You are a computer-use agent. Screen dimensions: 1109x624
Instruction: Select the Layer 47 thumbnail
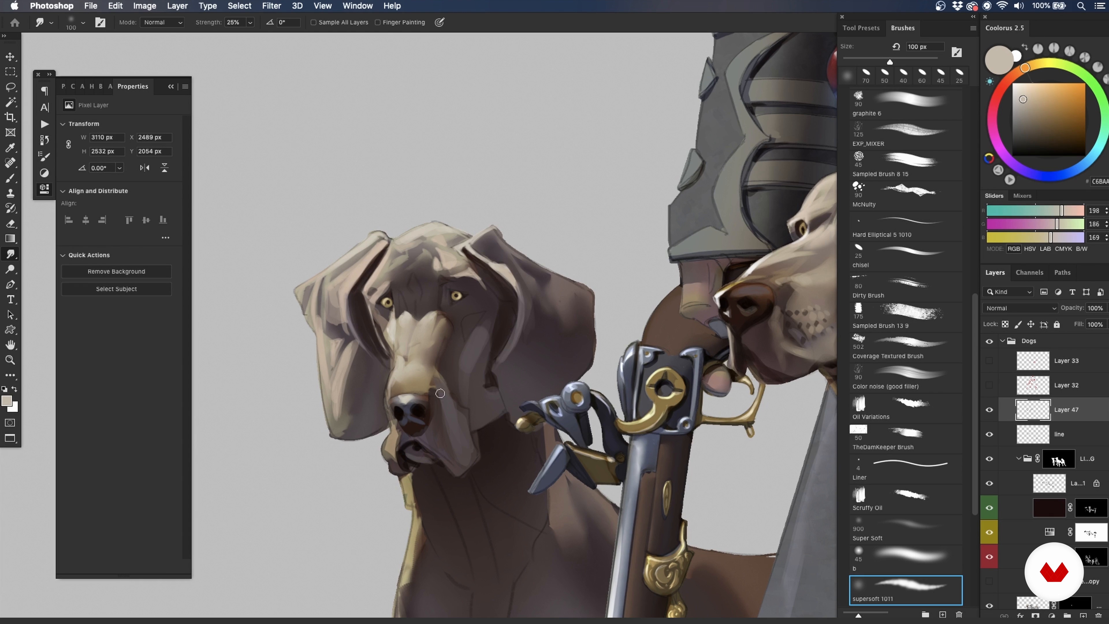click(x=1033, y=410)
